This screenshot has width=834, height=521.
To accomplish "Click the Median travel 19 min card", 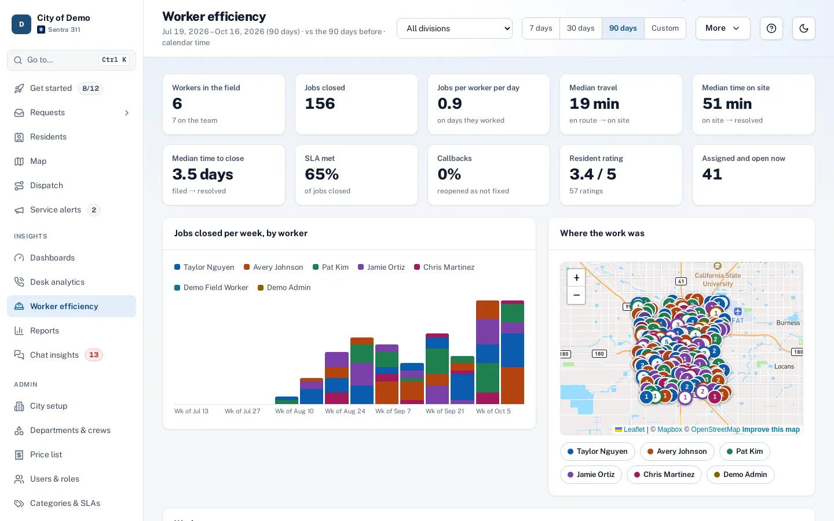I will click(x=621, y=104).
